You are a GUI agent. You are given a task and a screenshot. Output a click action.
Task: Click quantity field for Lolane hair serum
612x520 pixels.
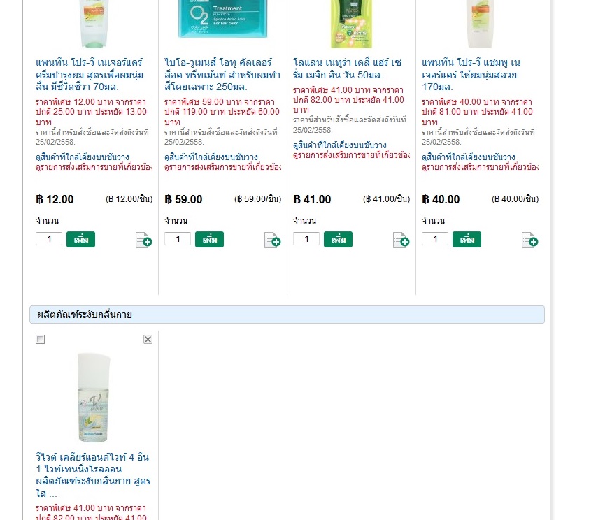306,239
